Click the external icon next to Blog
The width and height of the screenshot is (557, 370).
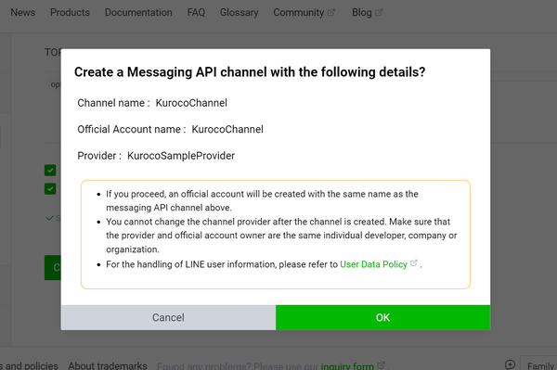pos(379,12)
